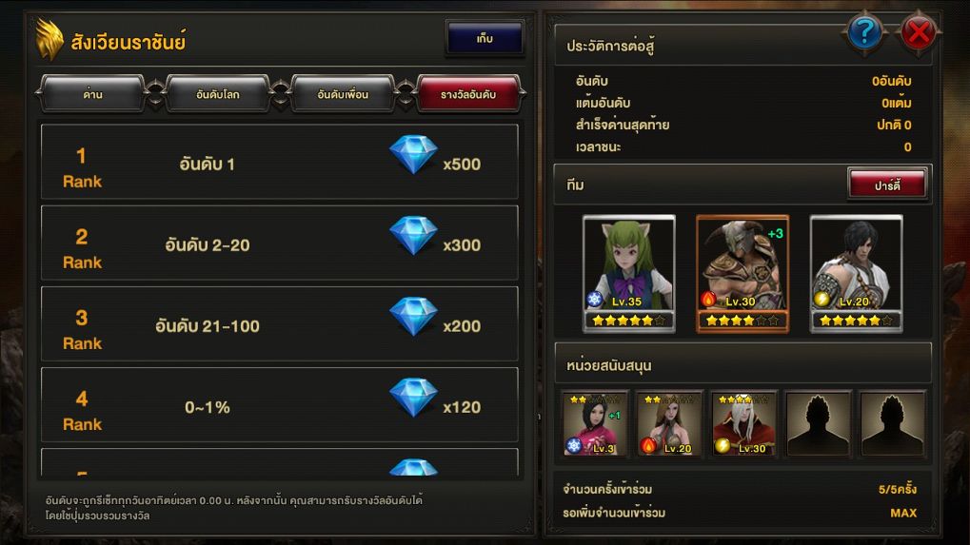Switch to the อันดับโลก tab

[x=218, y=94]
